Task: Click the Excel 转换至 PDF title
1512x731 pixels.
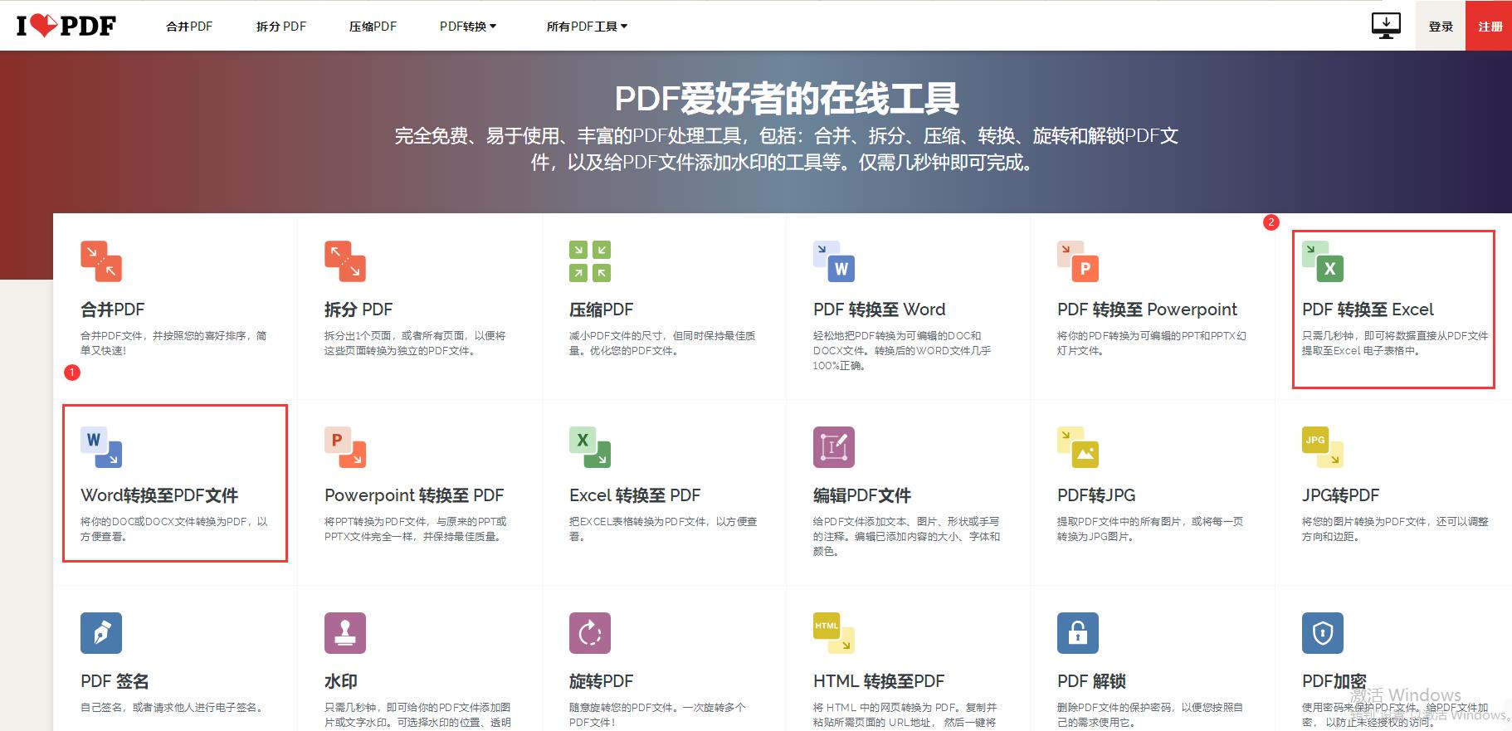Action: 635,495
